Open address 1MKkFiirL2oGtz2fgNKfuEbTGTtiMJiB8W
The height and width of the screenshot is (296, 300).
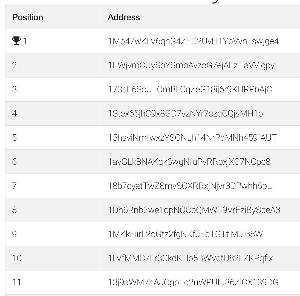click(185, 234)
